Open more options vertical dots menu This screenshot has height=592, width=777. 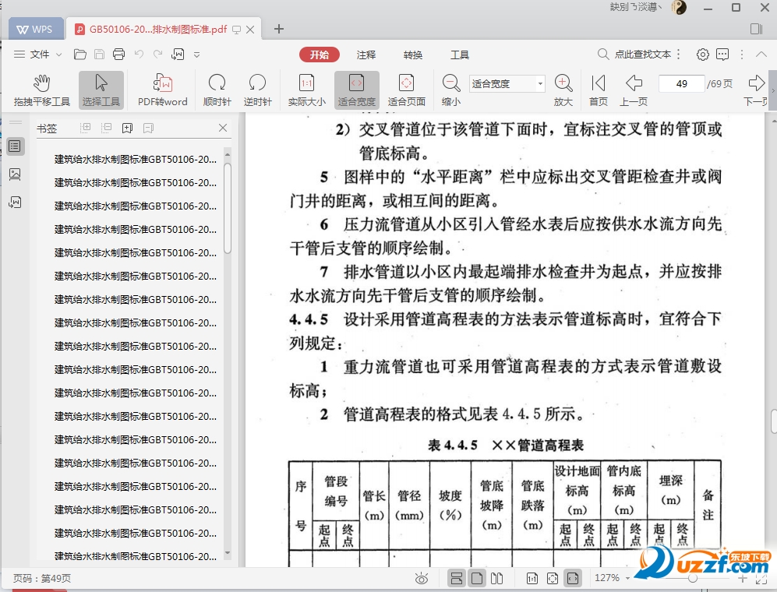[742, 55]
